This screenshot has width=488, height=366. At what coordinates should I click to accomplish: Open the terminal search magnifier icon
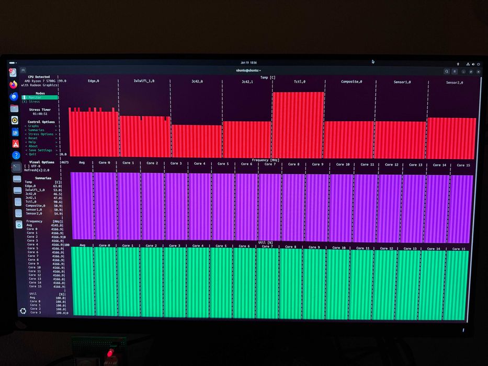(447, 72)
